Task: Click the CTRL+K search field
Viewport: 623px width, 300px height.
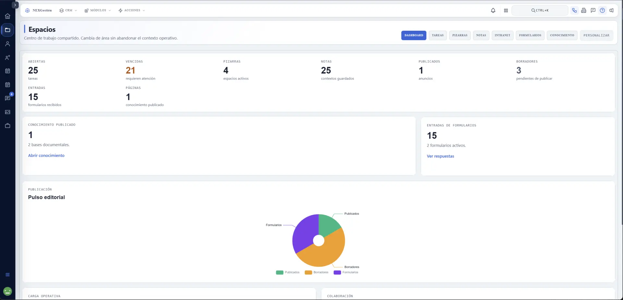Action: point(540,10)
